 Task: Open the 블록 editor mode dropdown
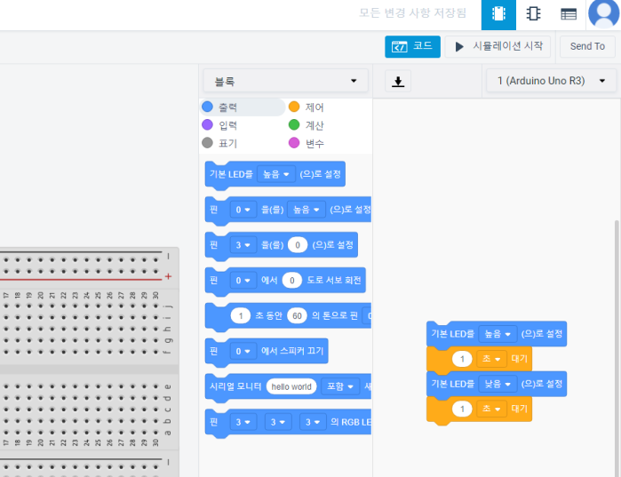[285, 81]
